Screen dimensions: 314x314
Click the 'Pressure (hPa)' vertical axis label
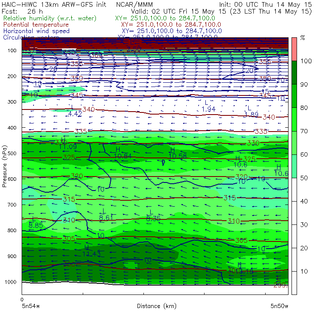pyautogui.click(x=4, y=166)
